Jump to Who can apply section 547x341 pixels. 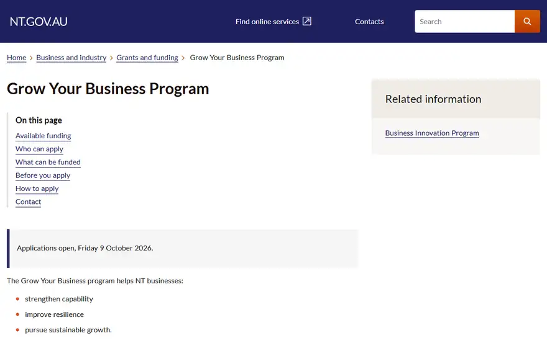[39, 149]
